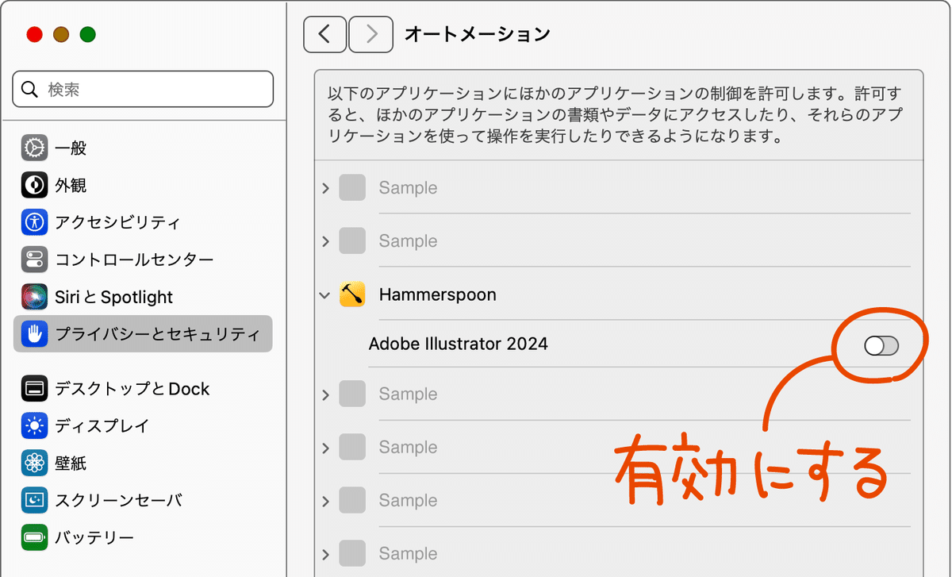Click バッテリー label in sidebar
This screenshot has width=952, height=577.
pos(94,538)
